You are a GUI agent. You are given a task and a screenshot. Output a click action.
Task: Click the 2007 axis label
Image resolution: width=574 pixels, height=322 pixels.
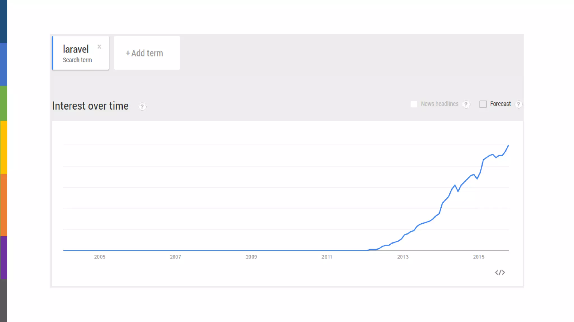click(175, 257)
